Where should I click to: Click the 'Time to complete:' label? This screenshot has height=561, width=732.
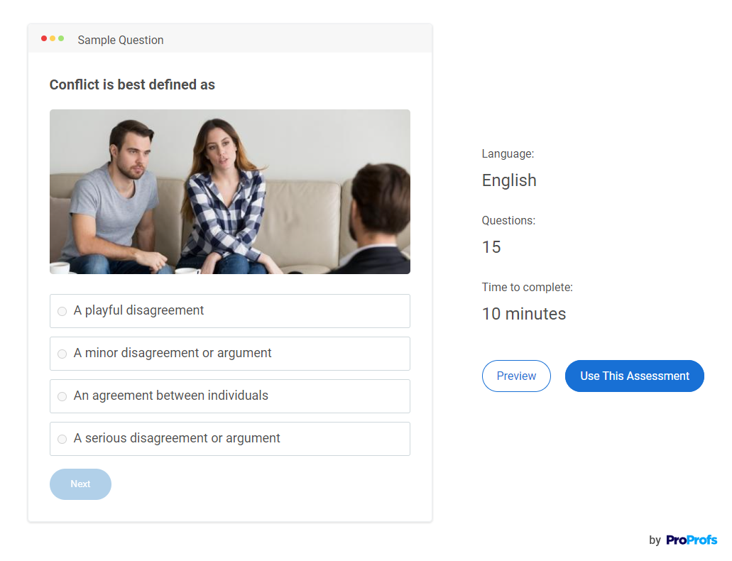527,288
